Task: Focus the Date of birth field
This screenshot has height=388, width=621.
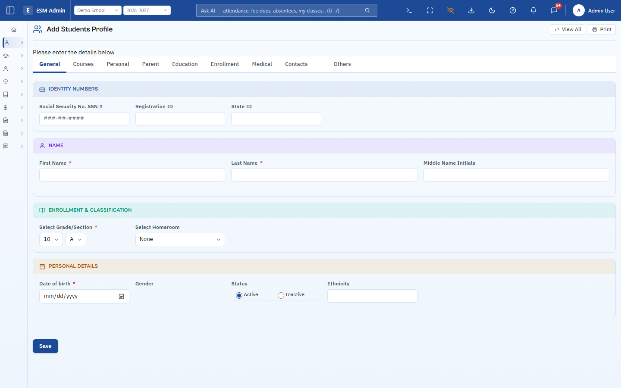Action: point(84,296)
